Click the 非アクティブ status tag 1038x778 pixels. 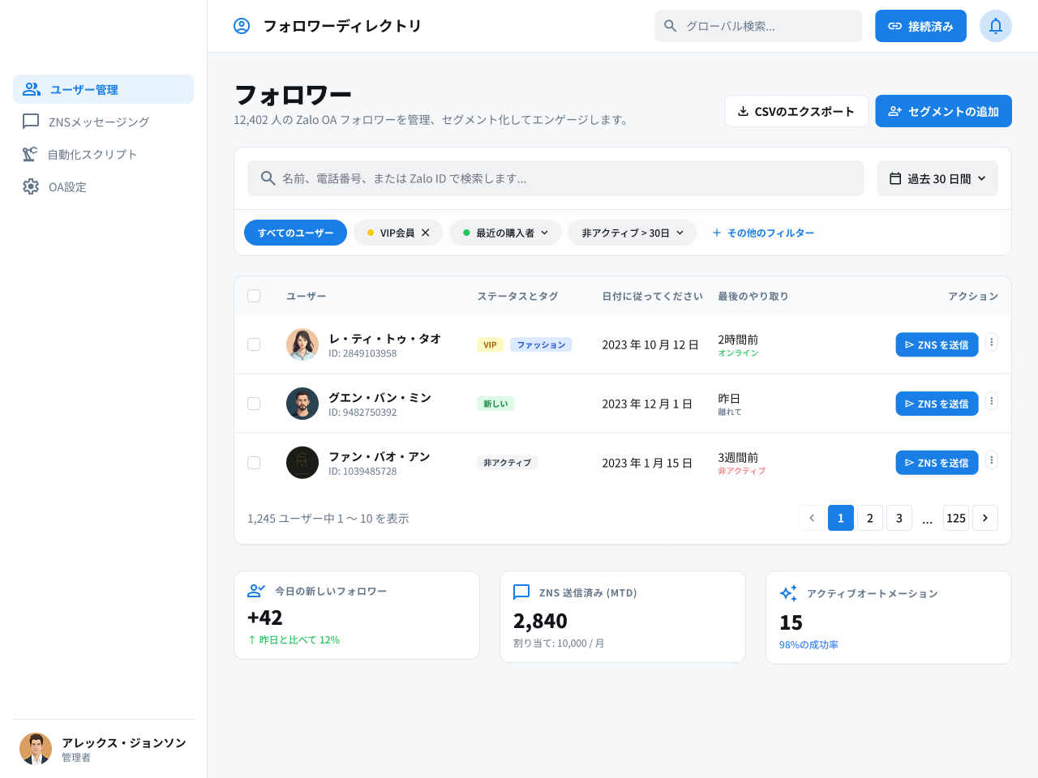(507, 463)
